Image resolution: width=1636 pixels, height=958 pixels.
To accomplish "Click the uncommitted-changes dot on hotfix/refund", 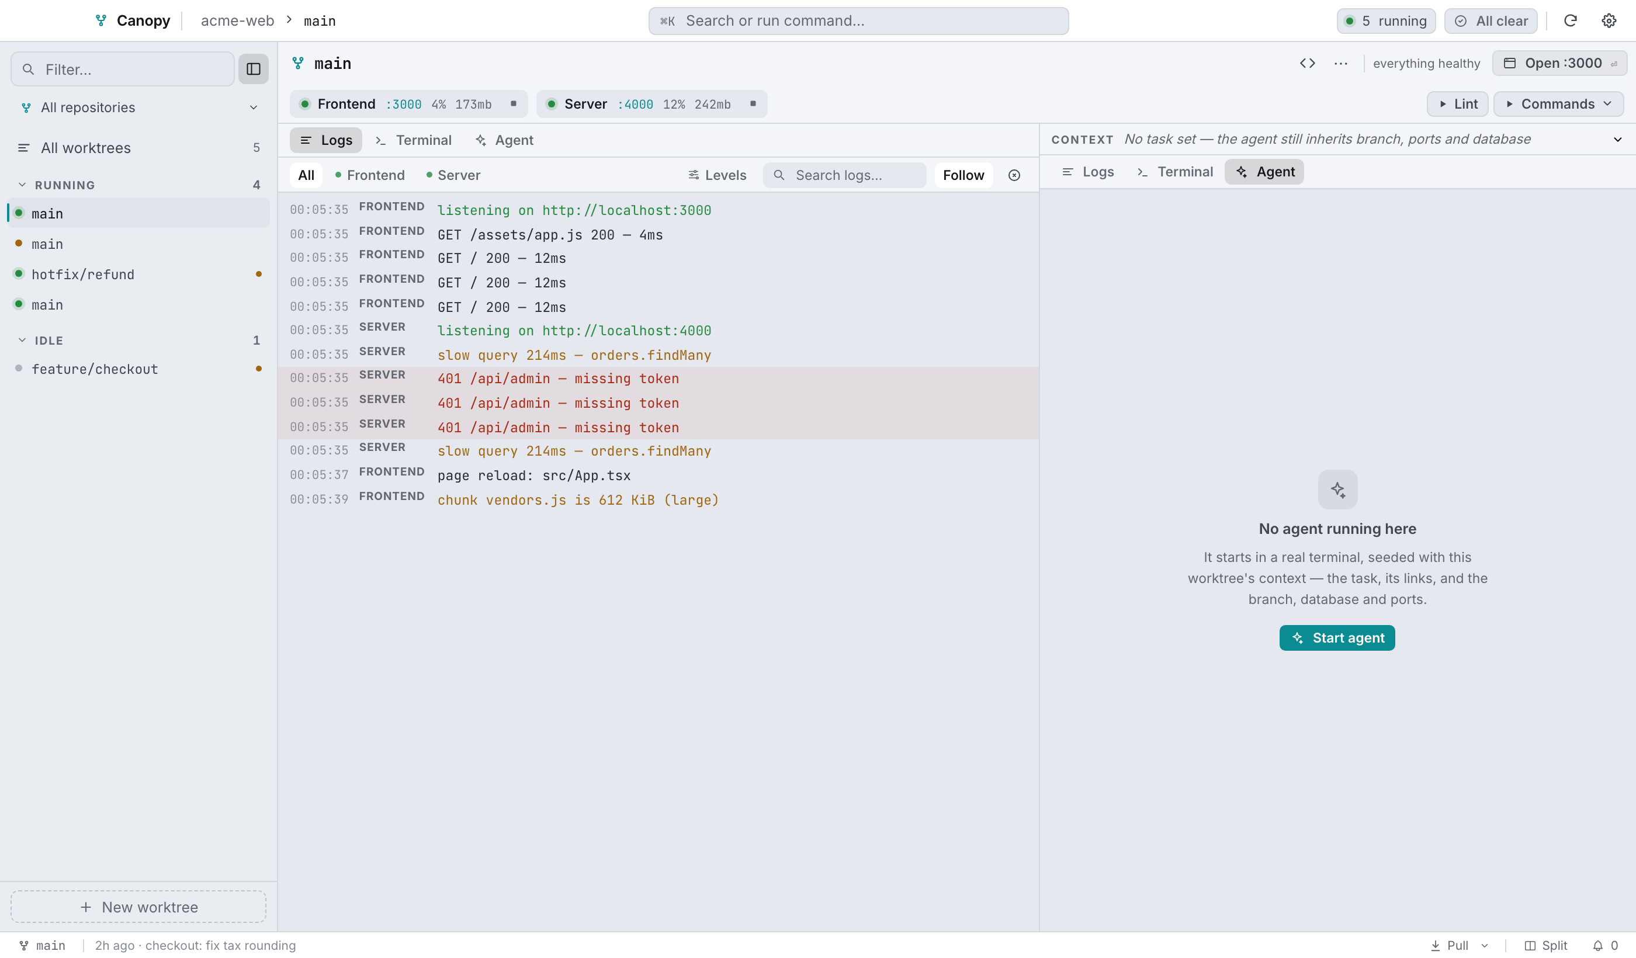I will pos(258,274).
